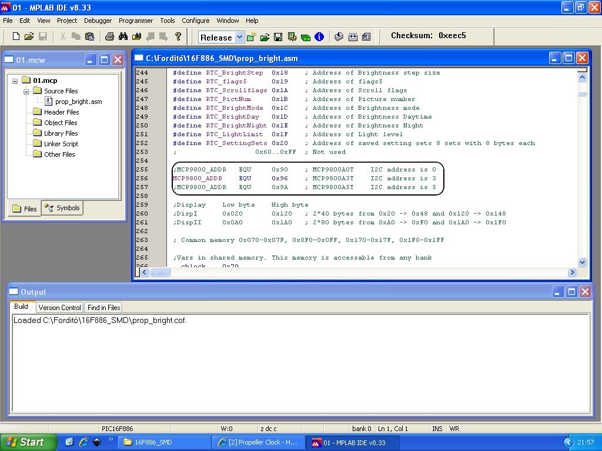Image resolution: width=602 pixels, height=451 pixels.
Task: Click the Save Workspace floppy icon
Action: [x=278, y=37]
